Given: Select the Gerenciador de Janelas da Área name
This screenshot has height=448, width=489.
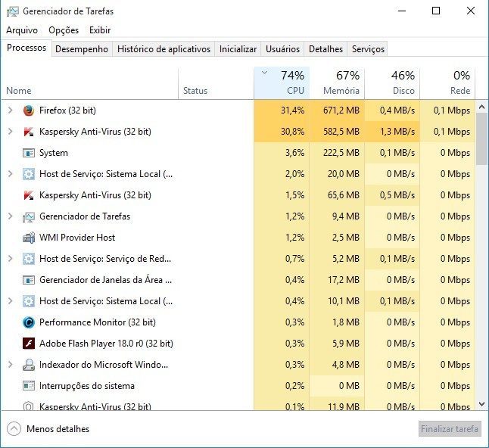Looking at the screenshot, I should click(x=106, y=280).
